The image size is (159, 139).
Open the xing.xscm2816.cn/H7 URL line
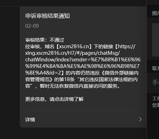click(73, 53)
